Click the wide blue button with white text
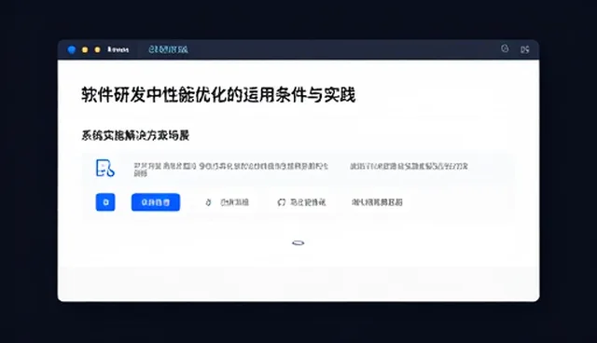This screenshot has width=597, height=343. [x=156, y=202]
